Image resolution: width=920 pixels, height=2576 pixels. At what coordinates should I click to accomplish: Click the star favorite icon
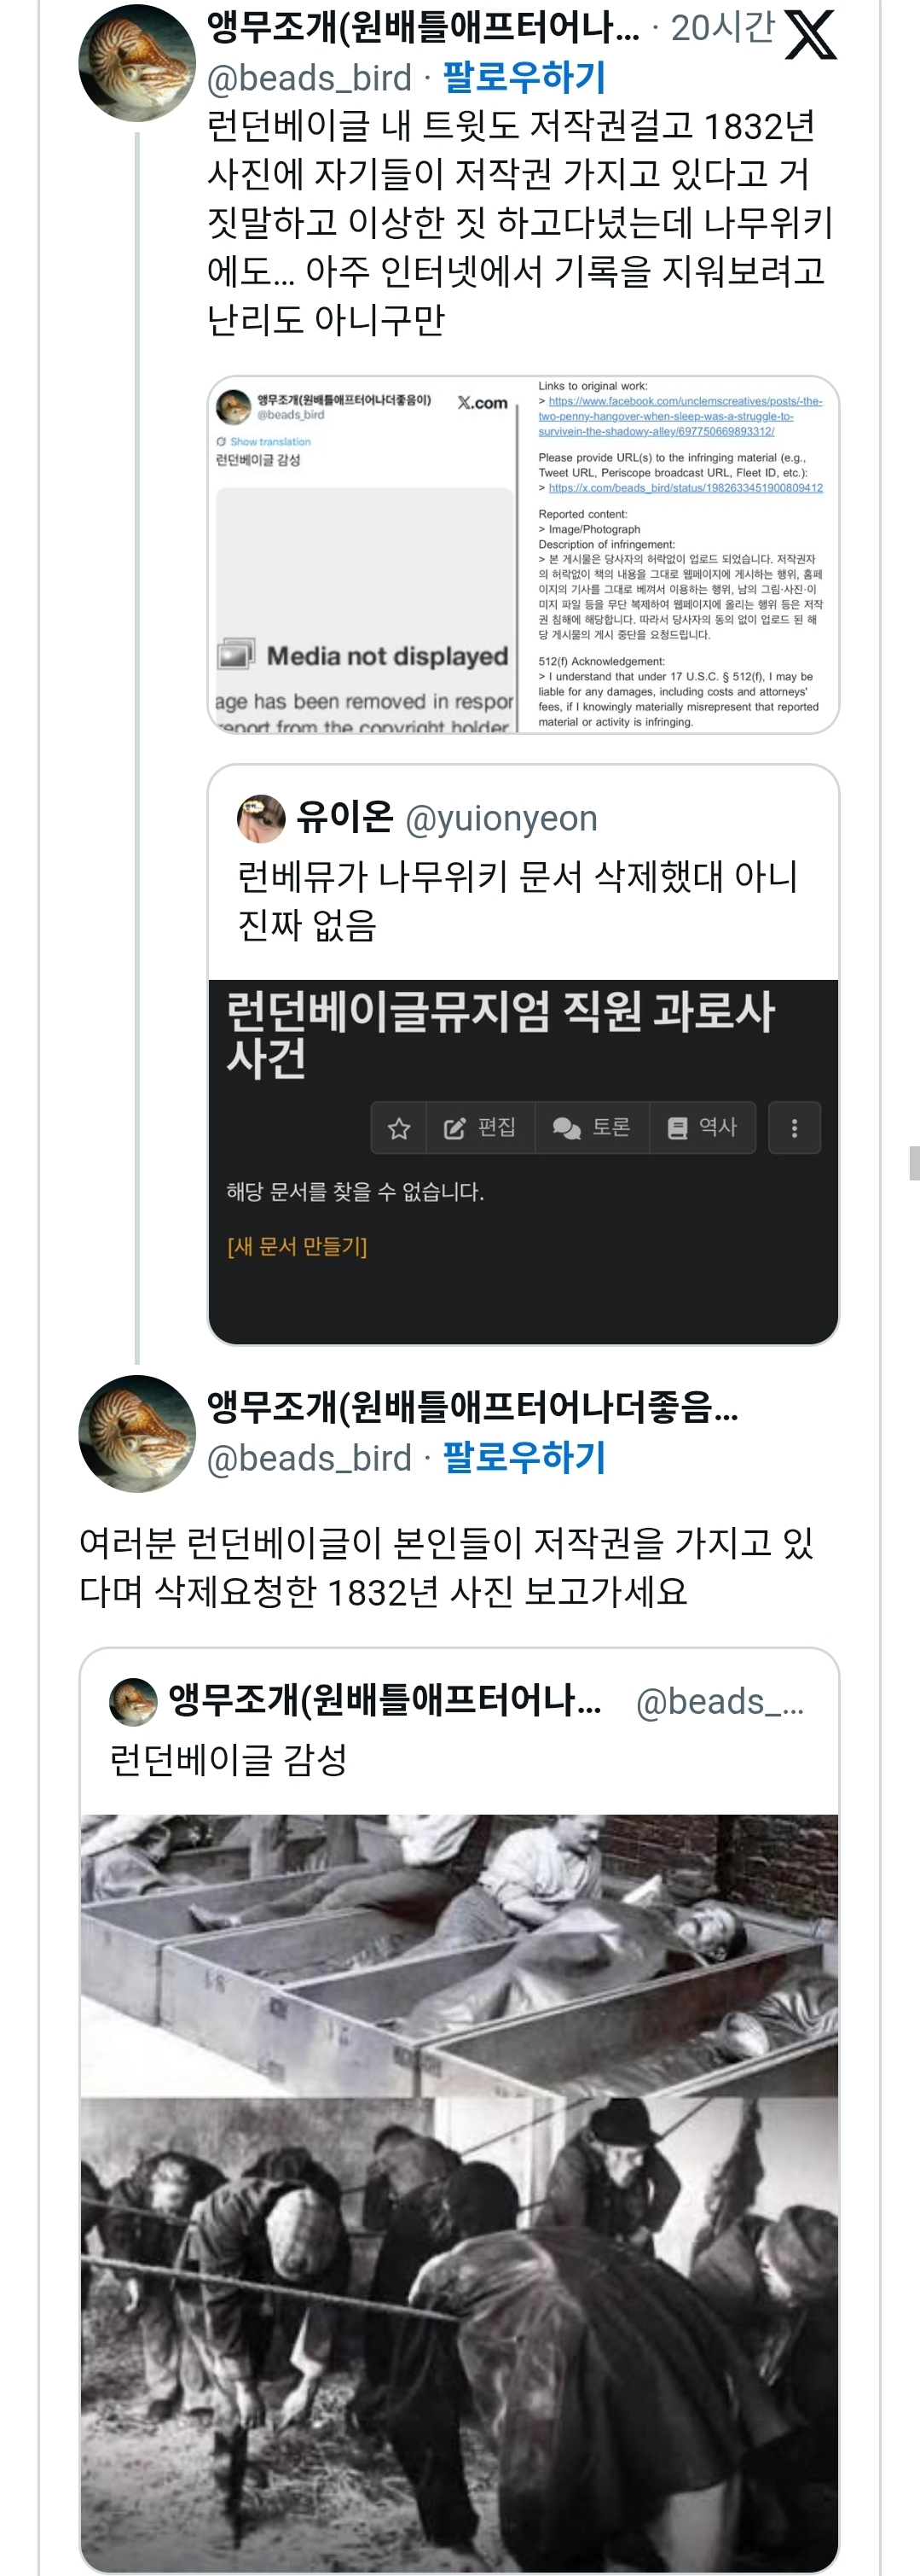click(398, 1128)
